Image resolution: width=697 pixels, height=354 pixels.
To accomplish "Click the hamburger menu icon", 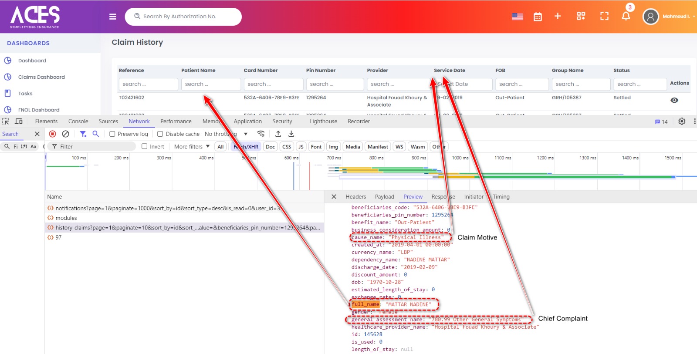I will (112, 17).
